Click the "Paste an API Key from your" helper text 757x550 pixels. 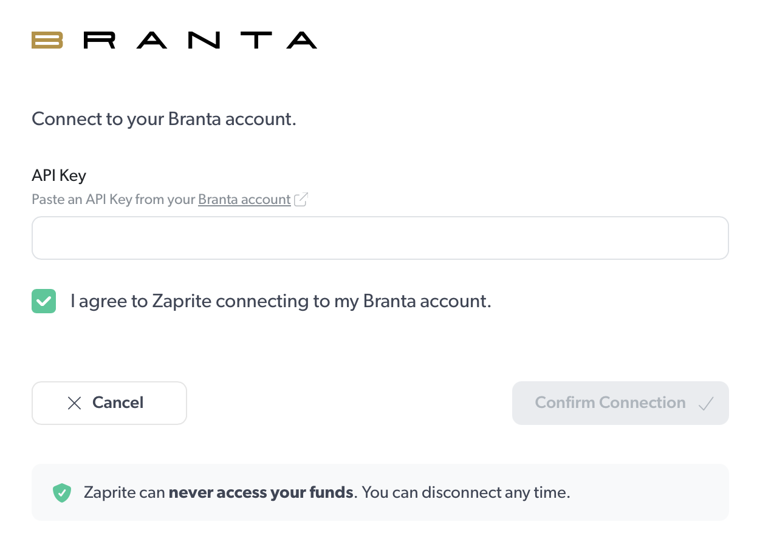(x=114, y=199)
